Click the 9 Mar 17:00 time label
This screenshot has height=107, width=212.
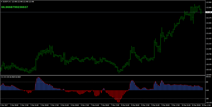click(x=176, y=105)
